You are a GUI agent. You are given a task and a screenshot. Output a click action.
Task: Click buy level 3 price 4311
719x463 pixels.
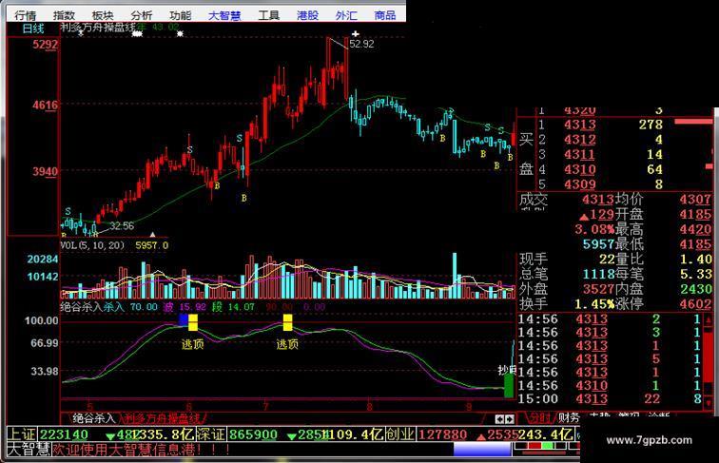pyautogui.click(x=579, y=154)
